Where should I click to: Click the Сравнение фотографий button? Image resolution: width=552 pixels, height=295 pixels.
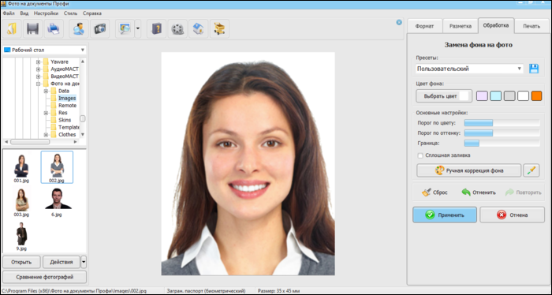pos(45,277)
